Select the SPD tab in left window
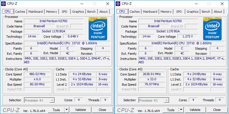The height and width of the screenshot is (114, 229). [x=64, y=12]
